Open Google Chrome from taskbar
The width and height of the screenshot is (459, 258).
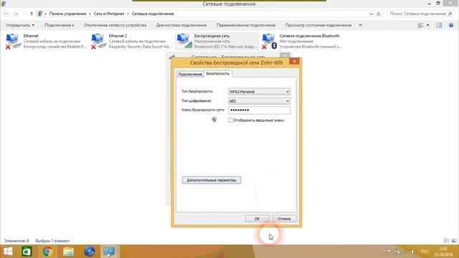[47, 252]
